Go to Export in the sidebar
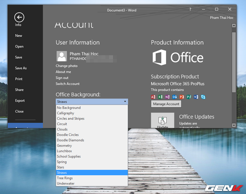 (20, 100)
